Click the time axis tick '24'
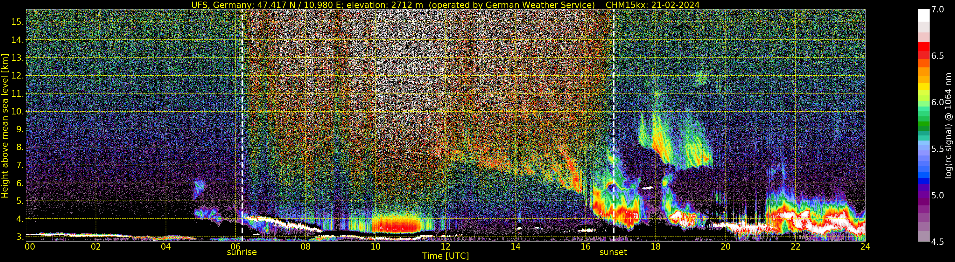Screen dimensions: 955x262 865,246
